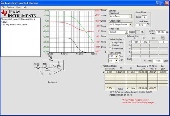Click the op-amp symbol in the schematic

[x=57, y=70]
